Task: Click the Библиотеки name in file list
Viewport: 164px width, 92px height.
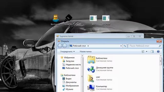Action: click(x=101, y=58)
